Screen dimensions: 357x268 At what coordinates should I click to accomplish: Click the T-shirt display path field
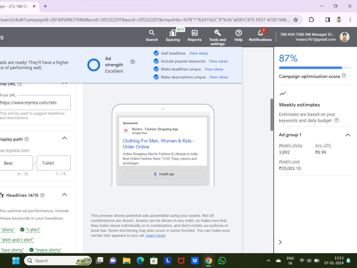pos(54,163)
